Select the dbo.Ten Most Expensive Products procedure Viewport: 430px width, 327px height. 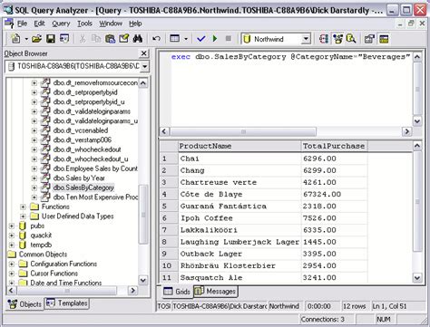pyautogui.click(x=95, y=197)
